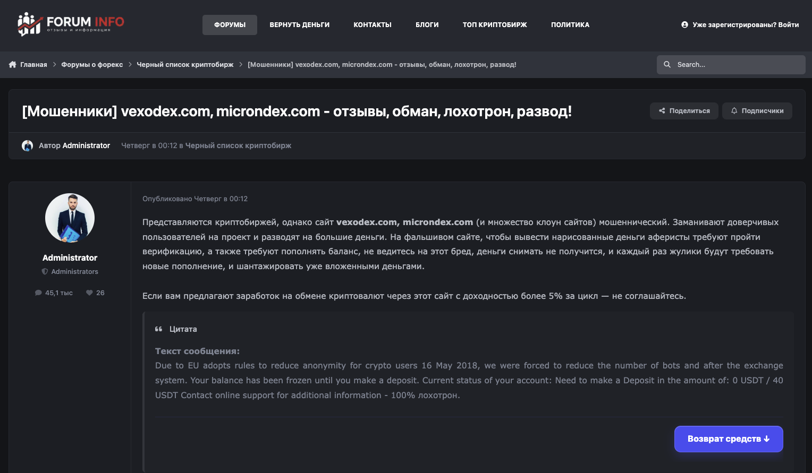Click the home icon in breadcrumbs
The height and width of the screenshot is (473, 812).
click(13, 64)
